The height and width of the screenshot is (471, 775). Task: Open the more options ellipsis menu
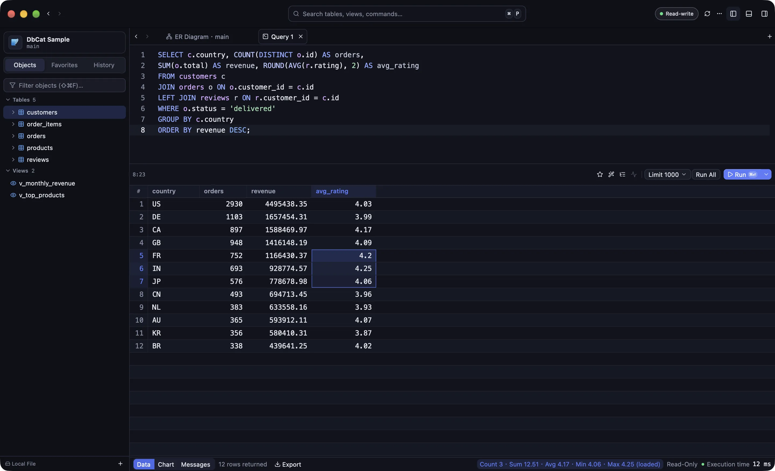(x=719, y=13)
